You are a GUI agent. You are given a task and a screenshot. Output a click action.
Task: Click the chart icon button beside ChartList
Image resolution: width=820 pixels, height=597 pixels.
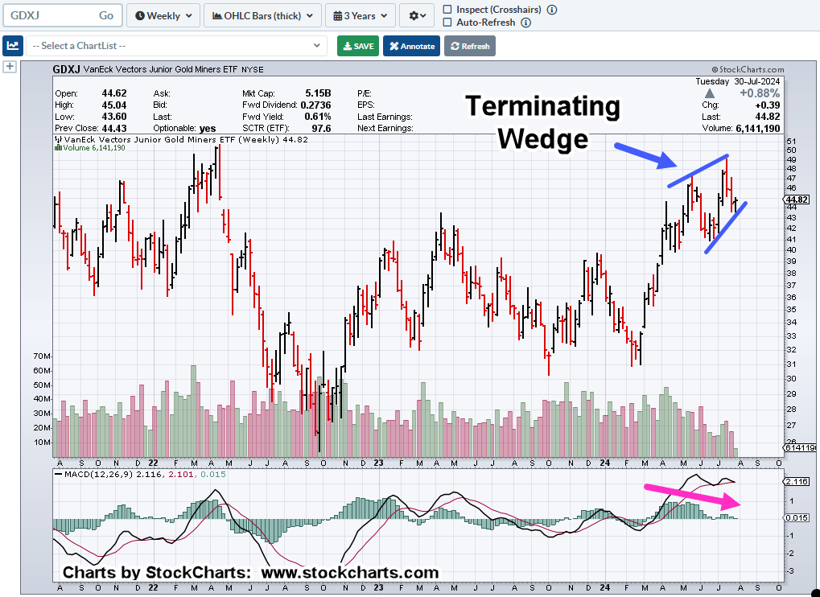(x=13, y=46)
